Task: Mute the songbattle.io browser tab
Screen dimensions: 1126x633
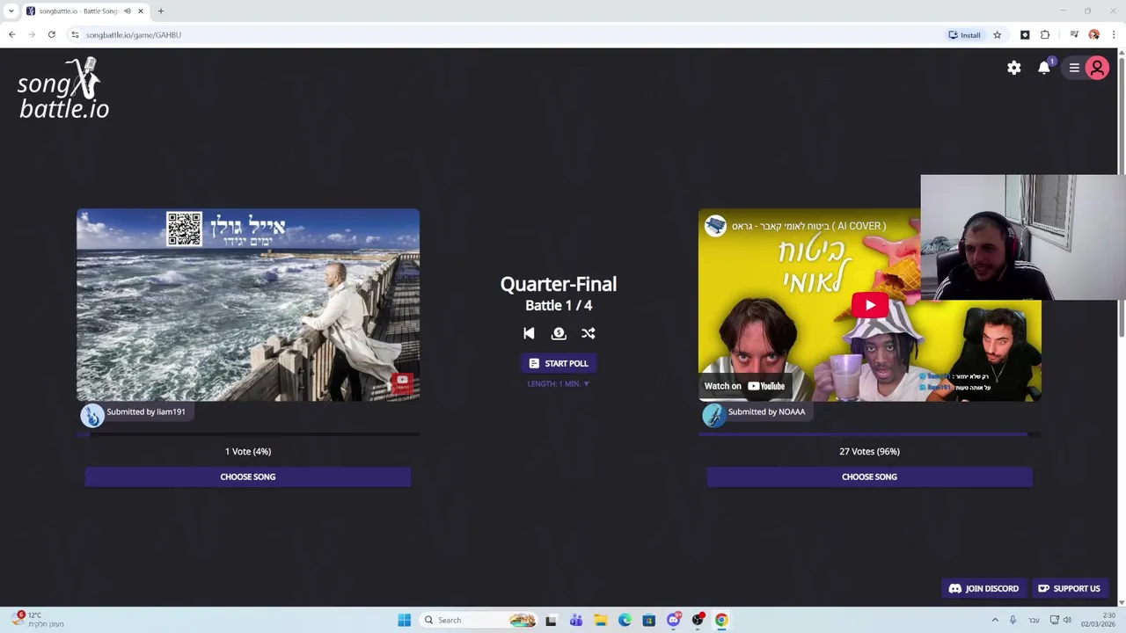Action: [128, 11]
